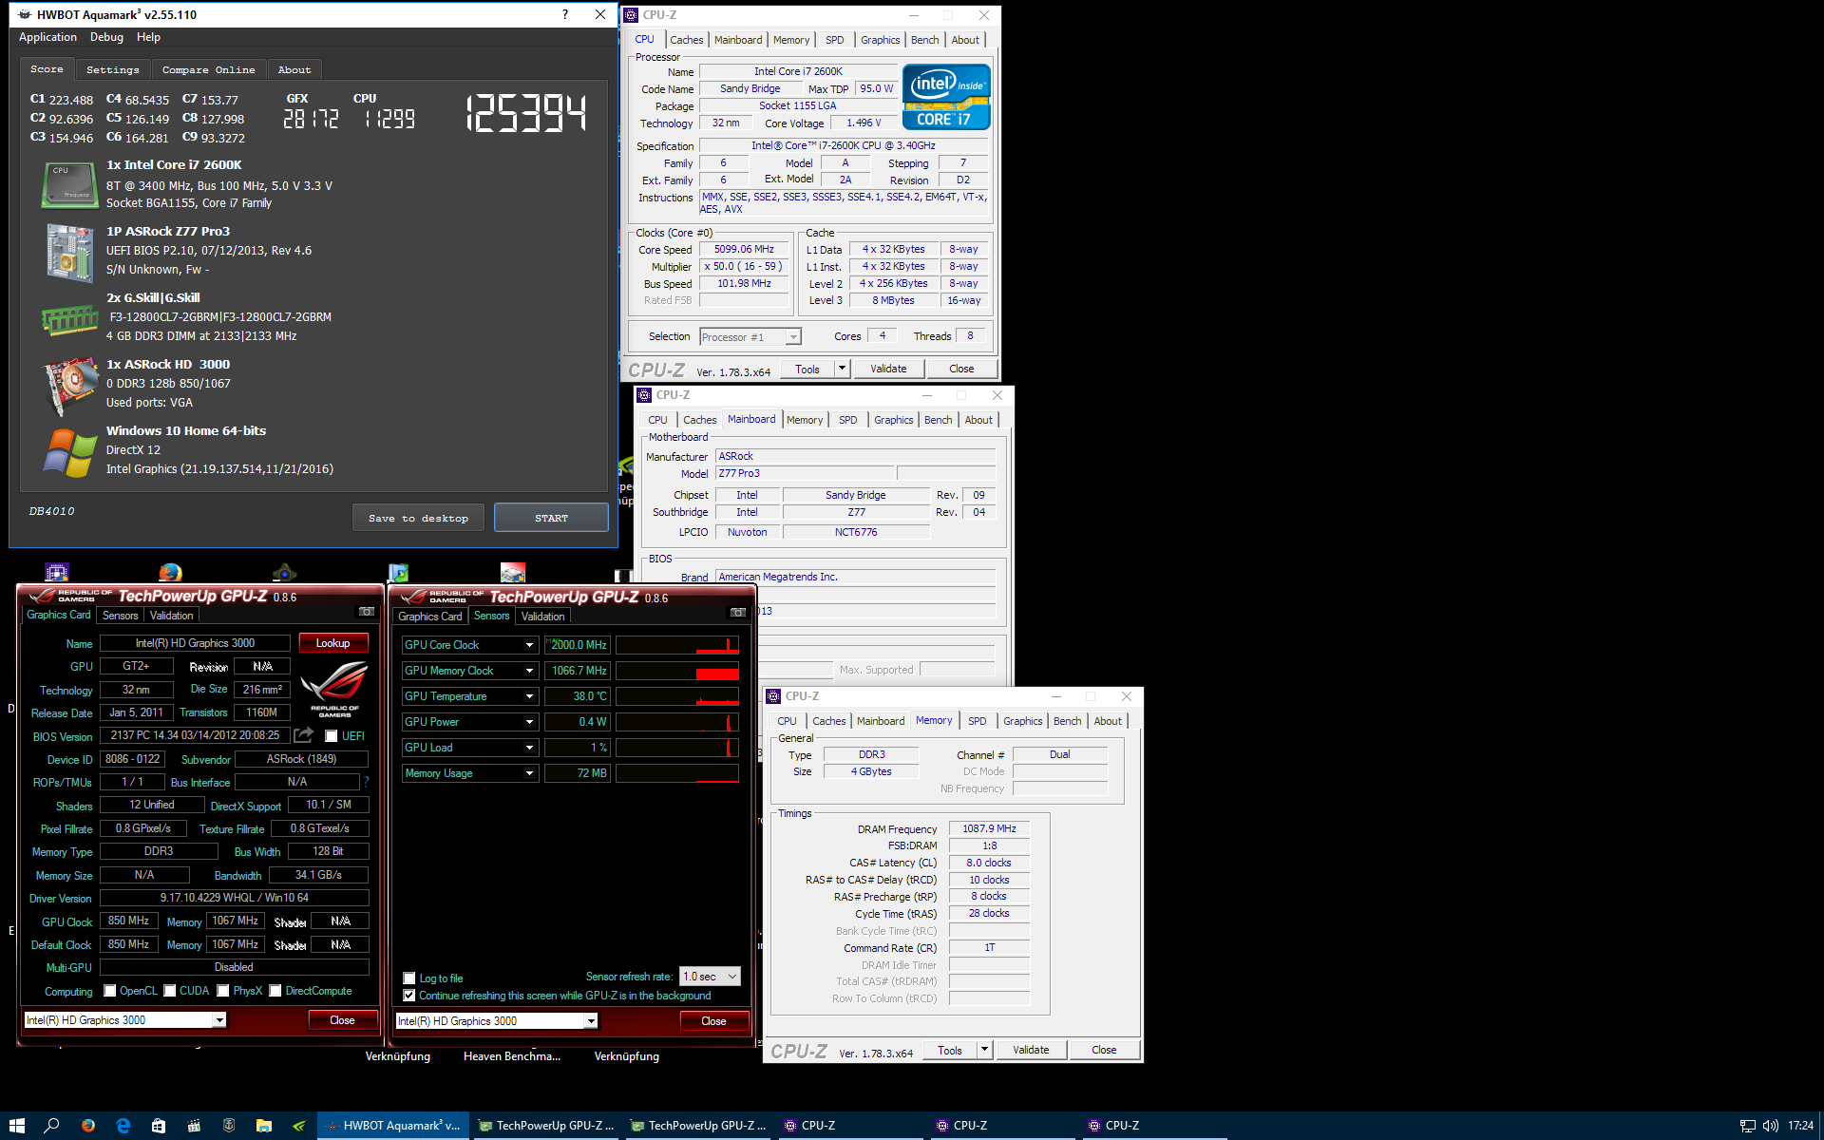Launch Firefox from the taskbar
The image size is (1824, 1140).
pyautogui.click(x=88, y=1126)
